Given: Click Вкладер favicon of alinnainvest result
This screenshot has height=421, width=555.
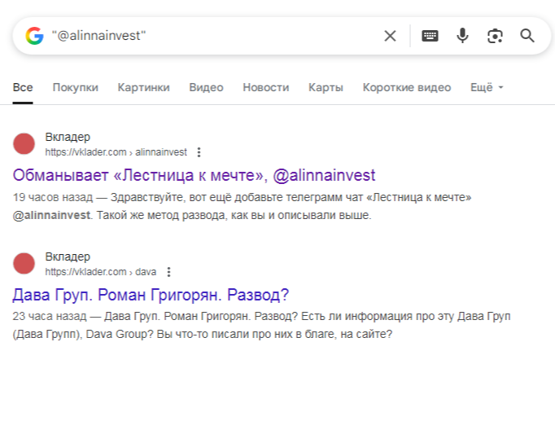Looking at the screenshot, I should click(x=24, y=144).
